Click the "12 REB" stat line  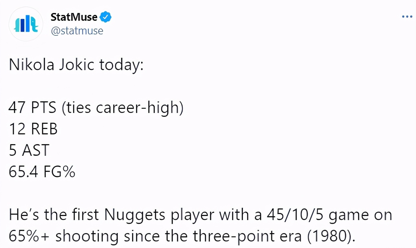click(33, 129)
